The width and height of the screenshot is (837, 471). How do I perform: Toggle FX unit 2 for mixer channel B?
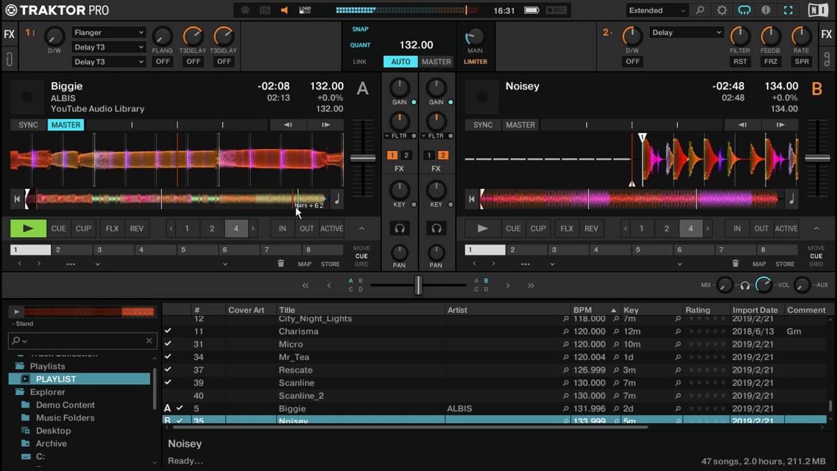click(x=443, y=155)
